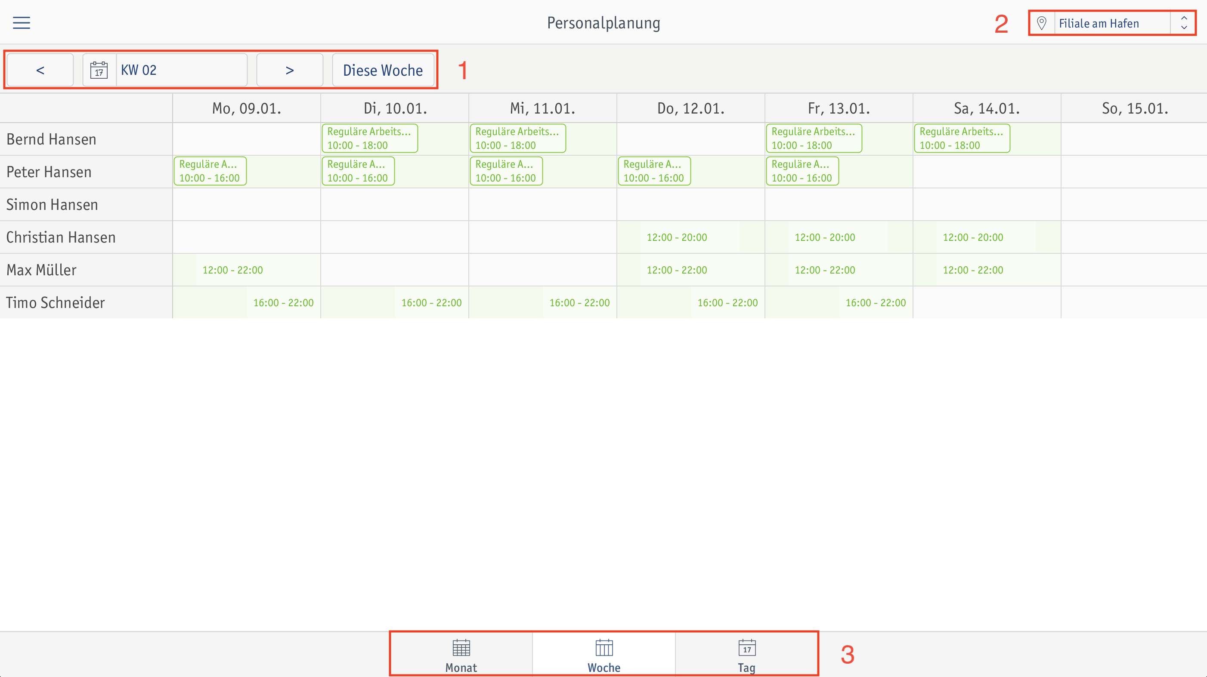Image resolution: width=1207 pixels, height=677 pixels.
Task: Click the location pin icon
Action: tap(1042, 23)
